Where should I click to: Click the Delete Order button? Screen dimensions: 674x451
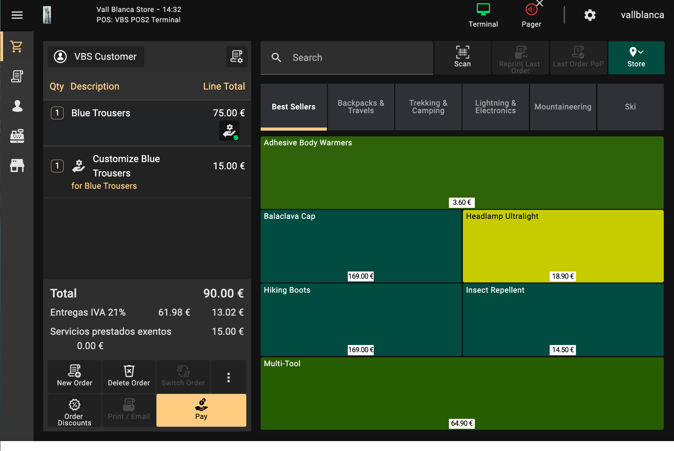coord(129,376)
